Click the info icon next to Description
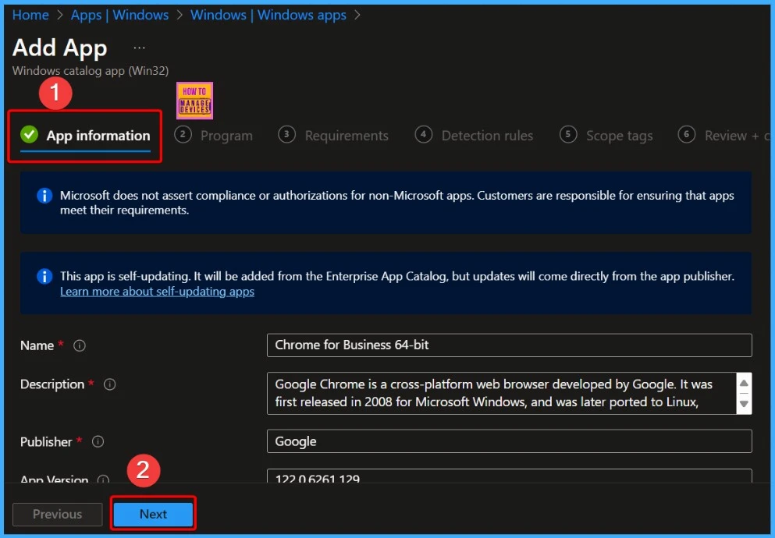Image resolution: width=775 pixels, height=538 pixels. (110, 384)
